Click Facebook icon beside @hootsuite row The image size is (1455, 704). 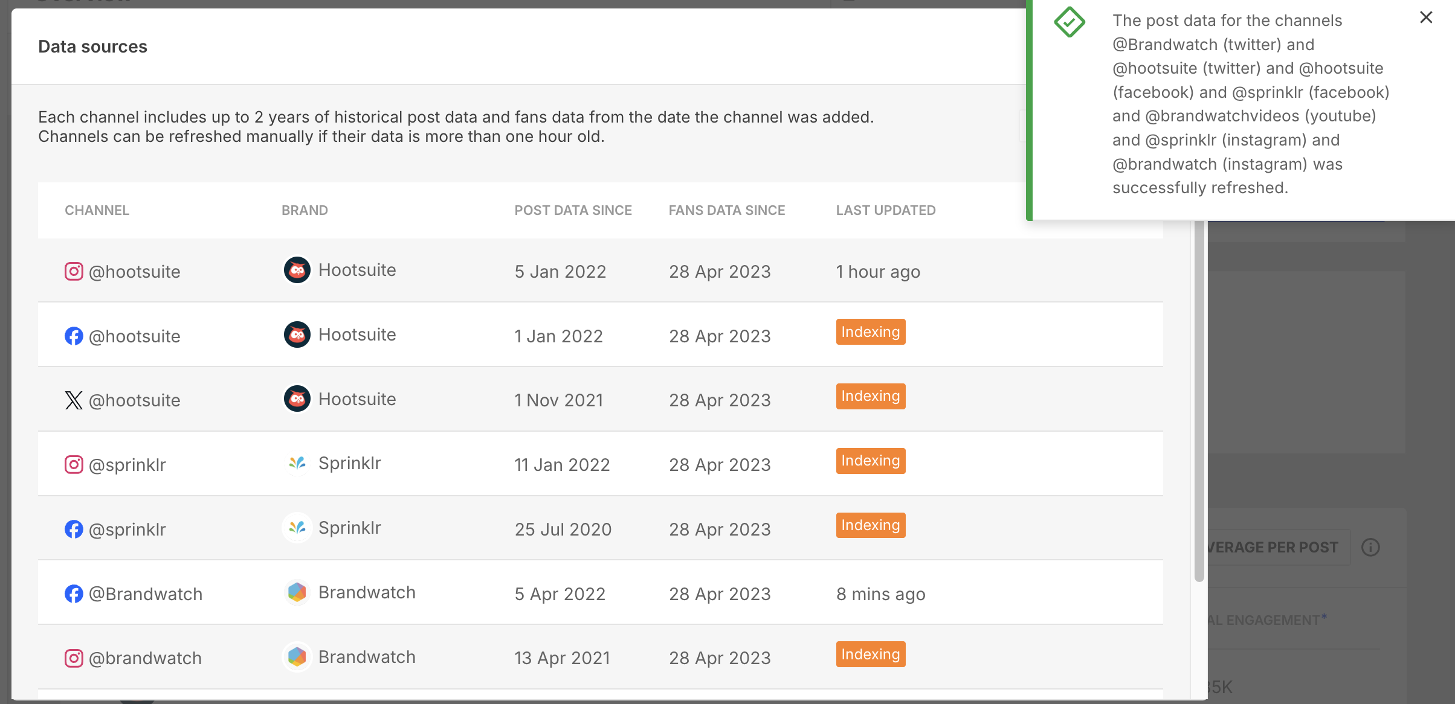click(74, 336)
